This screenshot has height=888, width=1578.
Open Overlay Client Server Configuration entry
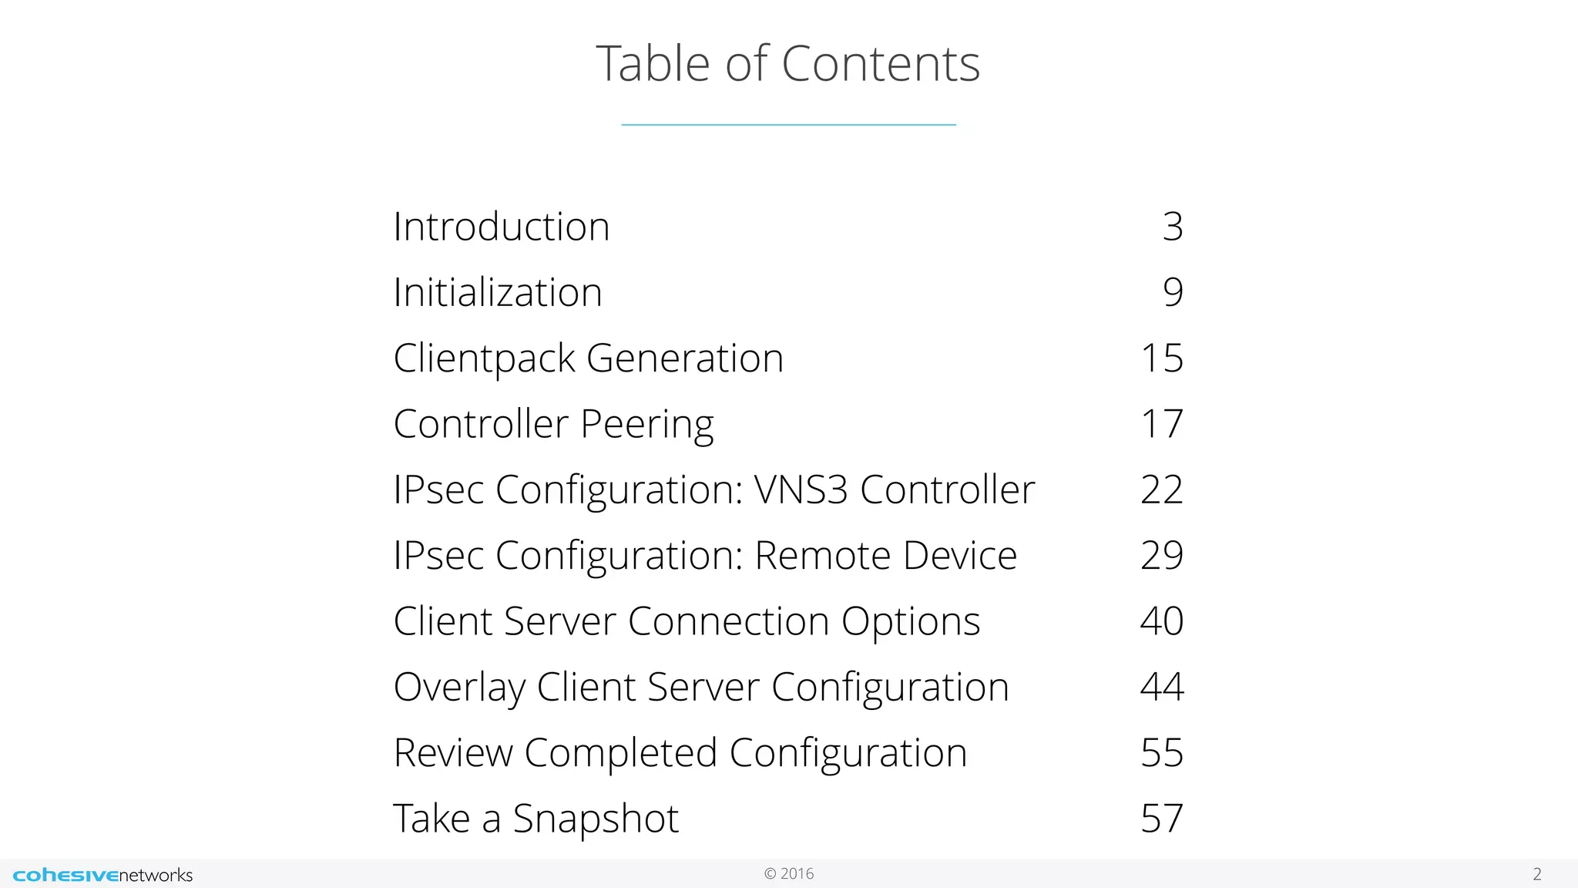click(x=701, y=688)
